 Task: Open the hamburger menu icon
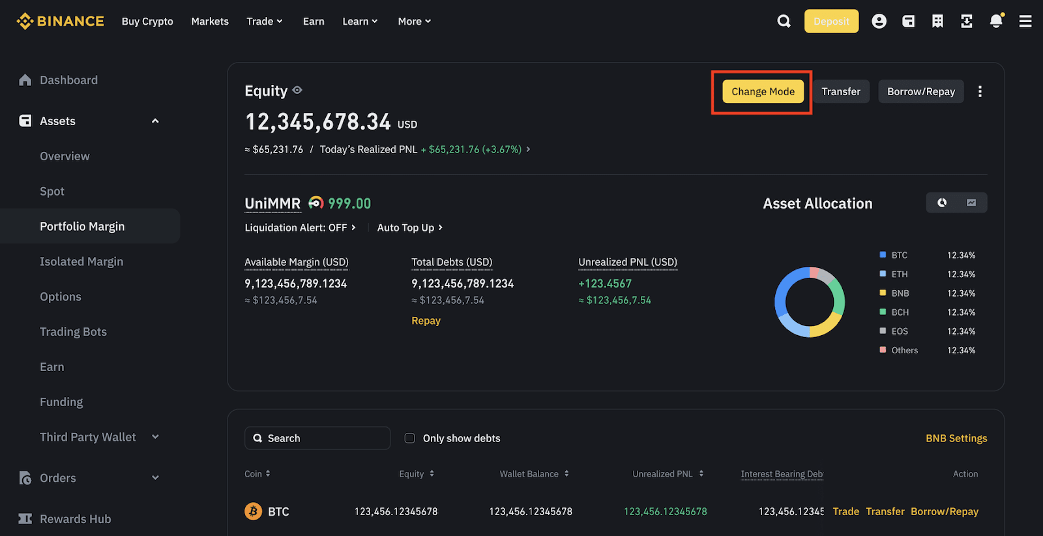point(1025,22)
